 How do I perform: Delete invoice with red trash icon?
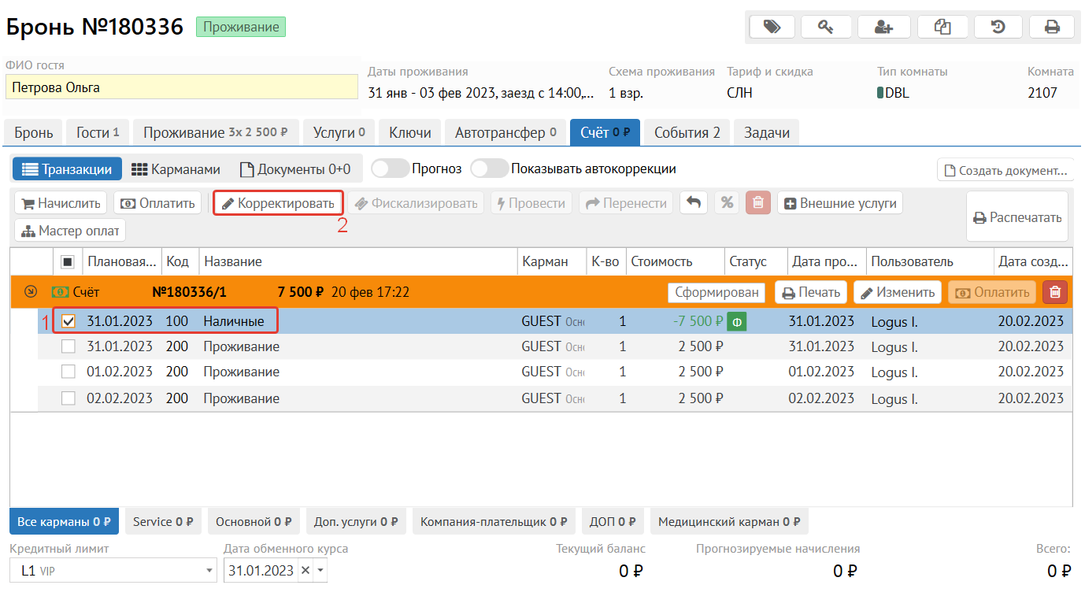point(1055,292)
